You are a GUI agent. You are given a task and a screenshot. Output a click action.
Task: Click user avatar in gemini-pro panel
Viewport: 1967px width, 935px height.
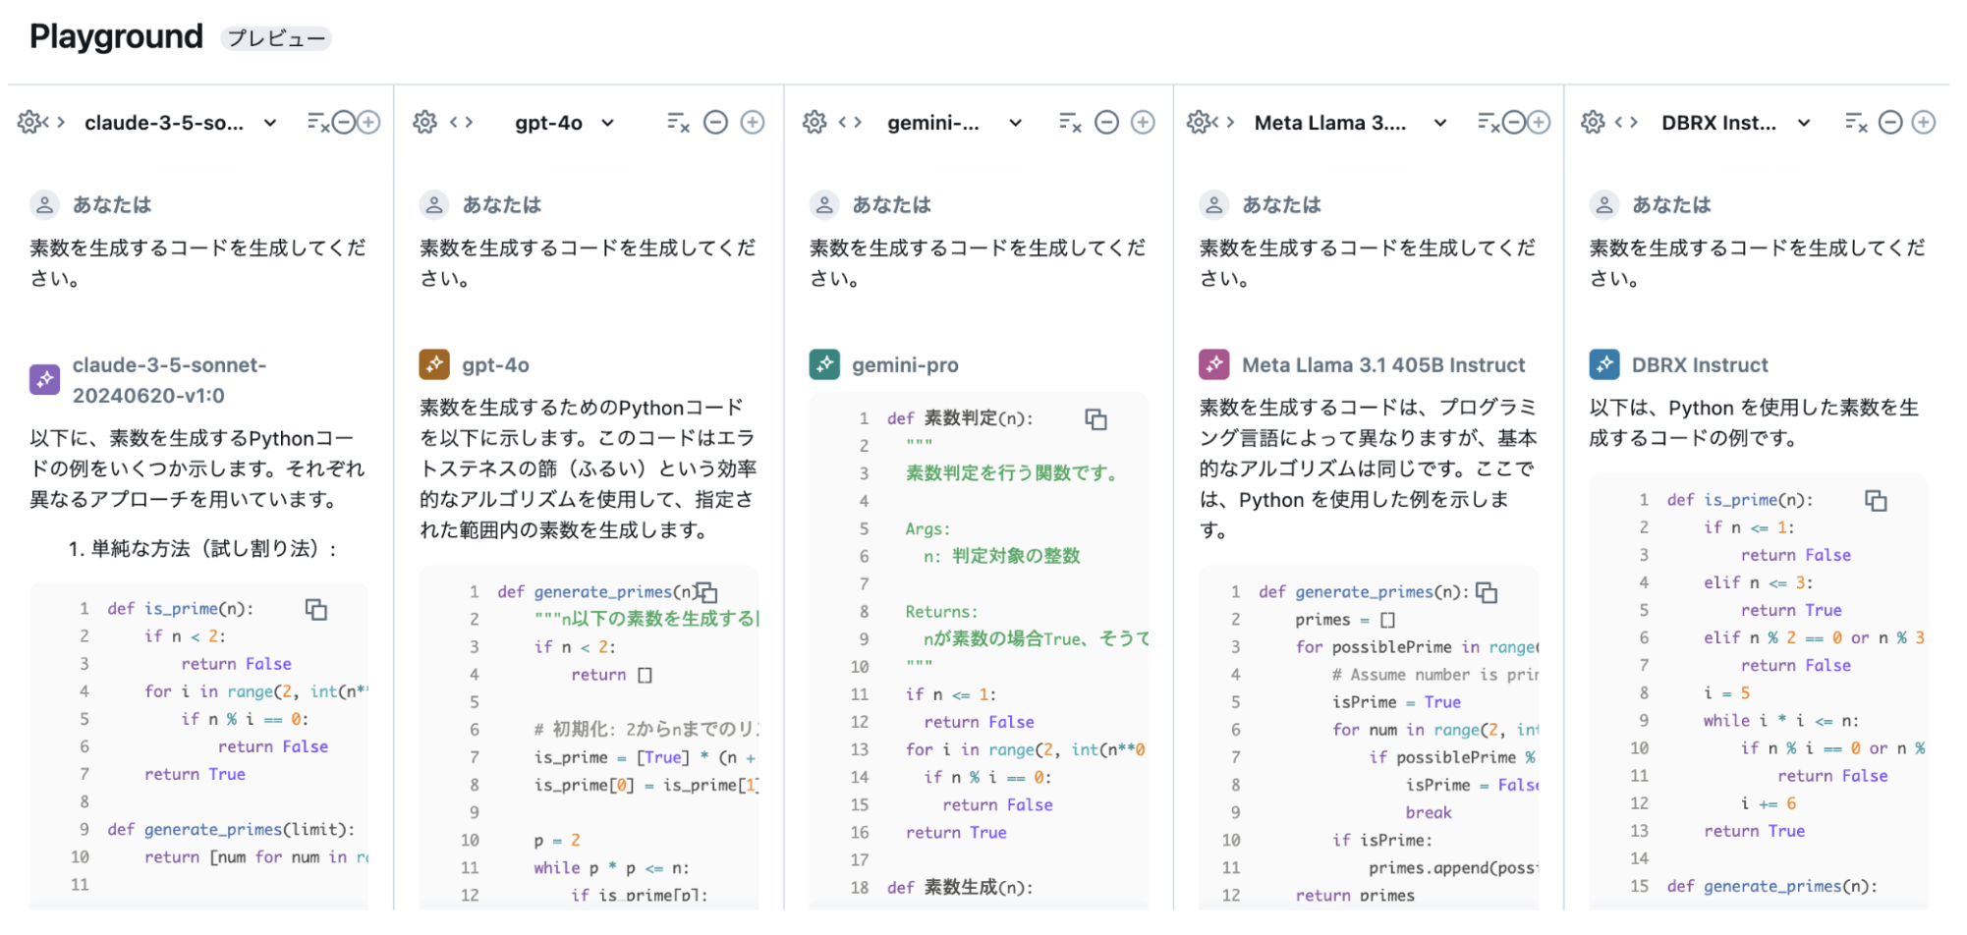click(x=824, y=204)
